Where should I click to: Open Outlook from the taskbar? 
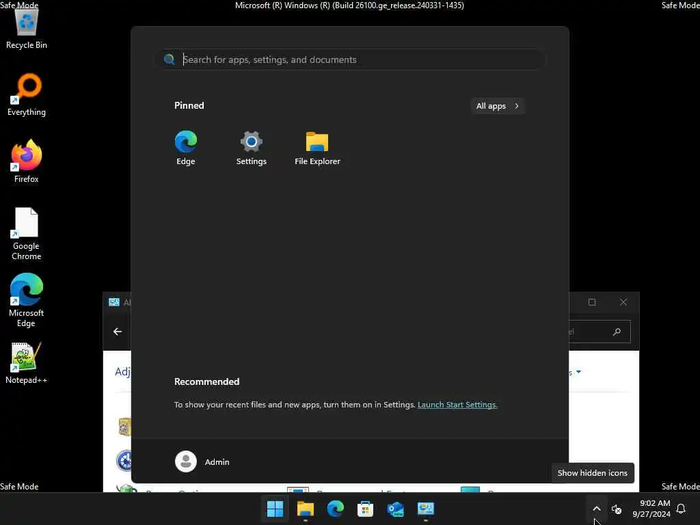(x=396, y=509)
